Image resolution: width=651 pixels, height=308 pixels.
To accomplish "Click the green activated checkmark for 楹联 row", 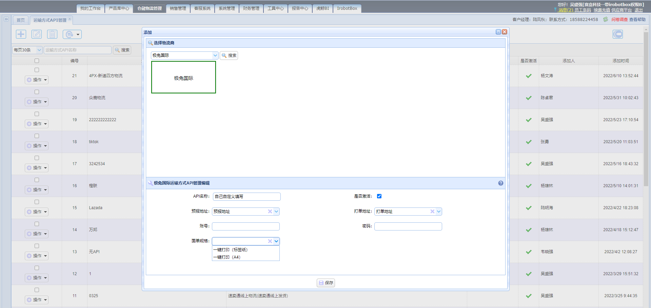I will click(x=529, y=186).
